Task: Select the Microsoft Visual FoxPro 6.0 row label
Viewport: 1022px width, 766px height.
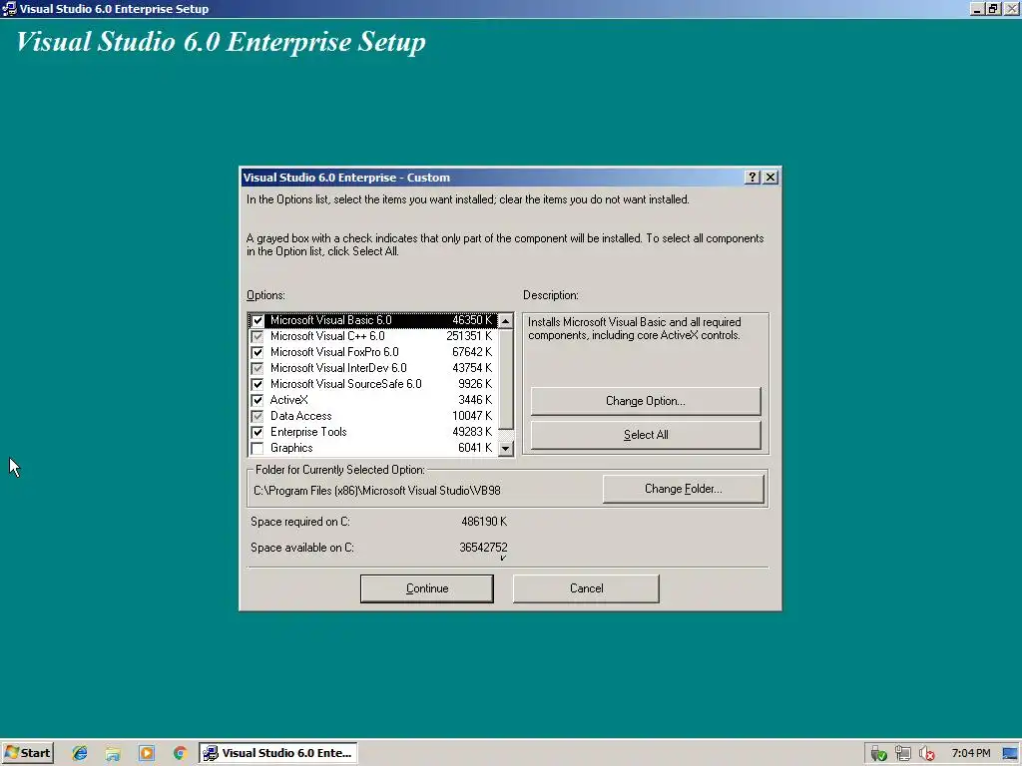Action: click(334, 352)
